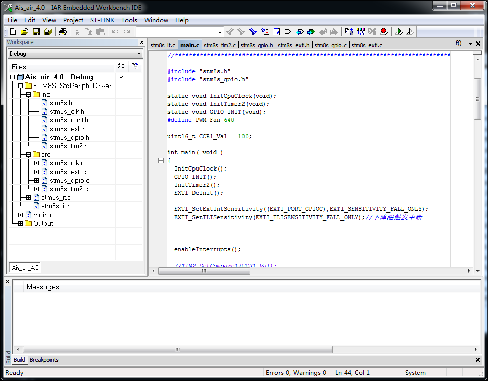The height and width of the screenshot is (381, 488).
Task: Click the second Files column header icon
Action: coord(135,66)
